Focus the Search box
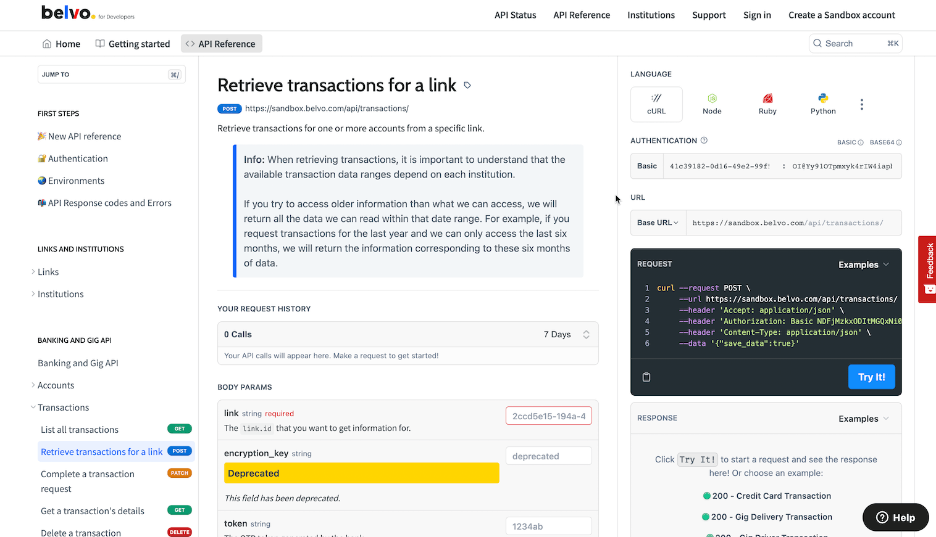 tap(855, 43)
